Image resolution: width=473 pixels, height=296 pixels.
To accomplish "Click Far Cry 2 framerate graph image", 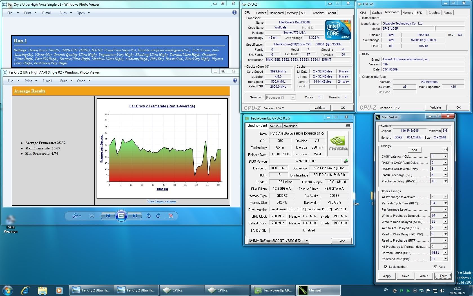I will point(162,148).
